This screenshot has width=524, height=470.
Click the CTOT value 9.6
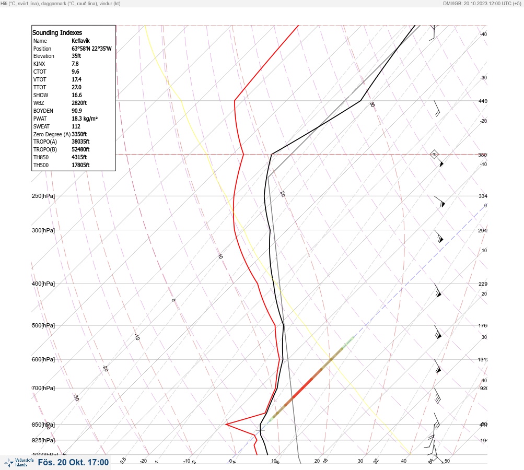(x=75, y=72)
